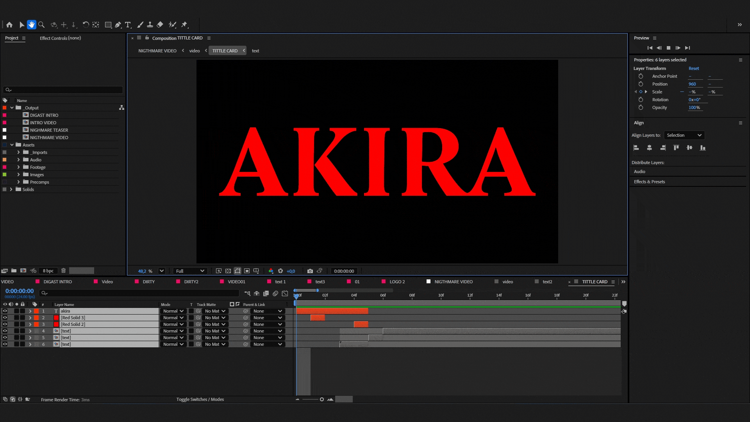This screenshot has width=750, height=422.
Task: Delete selected item with the trash icon
Action: coord(63,270)
